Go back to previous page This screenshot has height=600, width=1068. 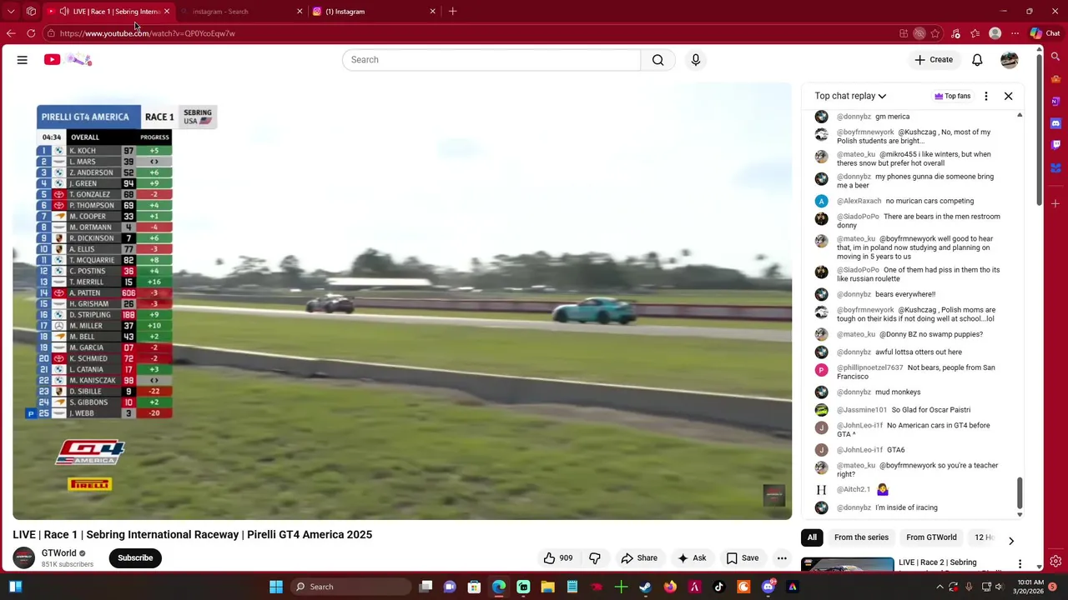pyautogui.click(x=11, y=33)
